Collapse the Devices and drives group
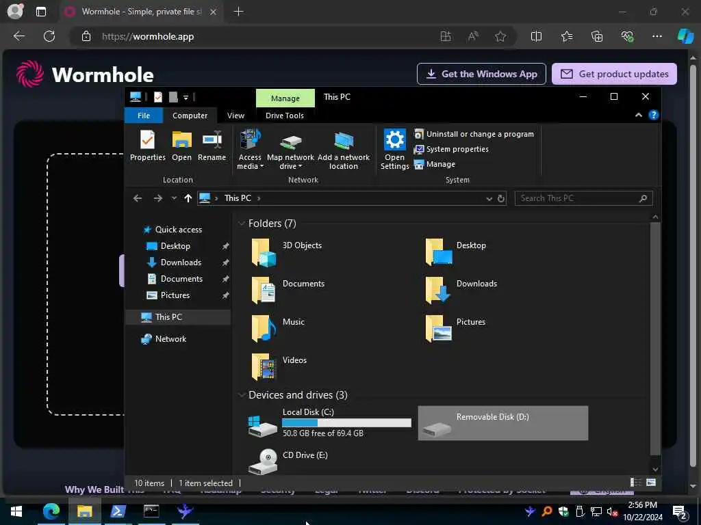The image size is (701, 525). click(x=242, y=395)
